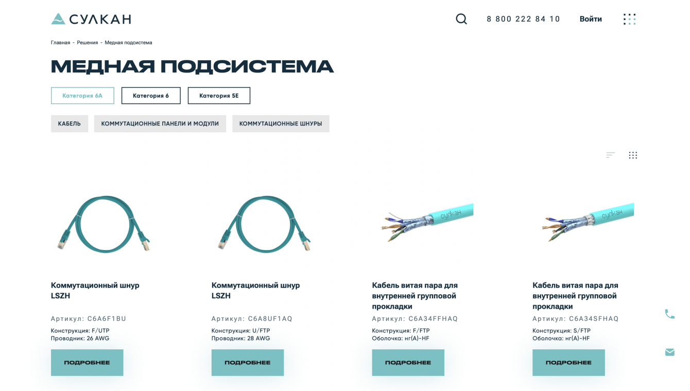
Task: Switch to list view layout icon
Action: click(x=611, y=155)
